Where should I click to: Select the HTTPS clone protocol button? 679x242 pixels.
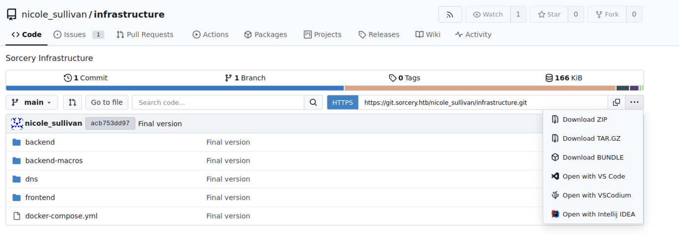pos(342,102)
